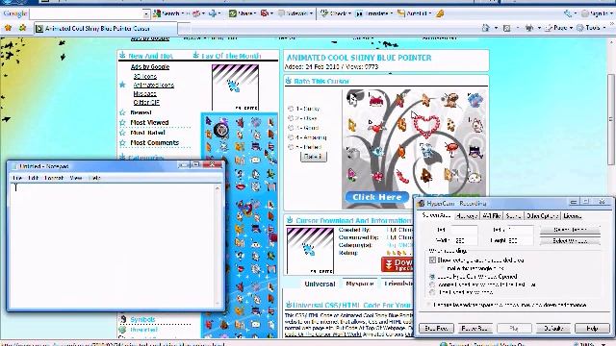Open the Format menu in Notepad

[54, 178]
